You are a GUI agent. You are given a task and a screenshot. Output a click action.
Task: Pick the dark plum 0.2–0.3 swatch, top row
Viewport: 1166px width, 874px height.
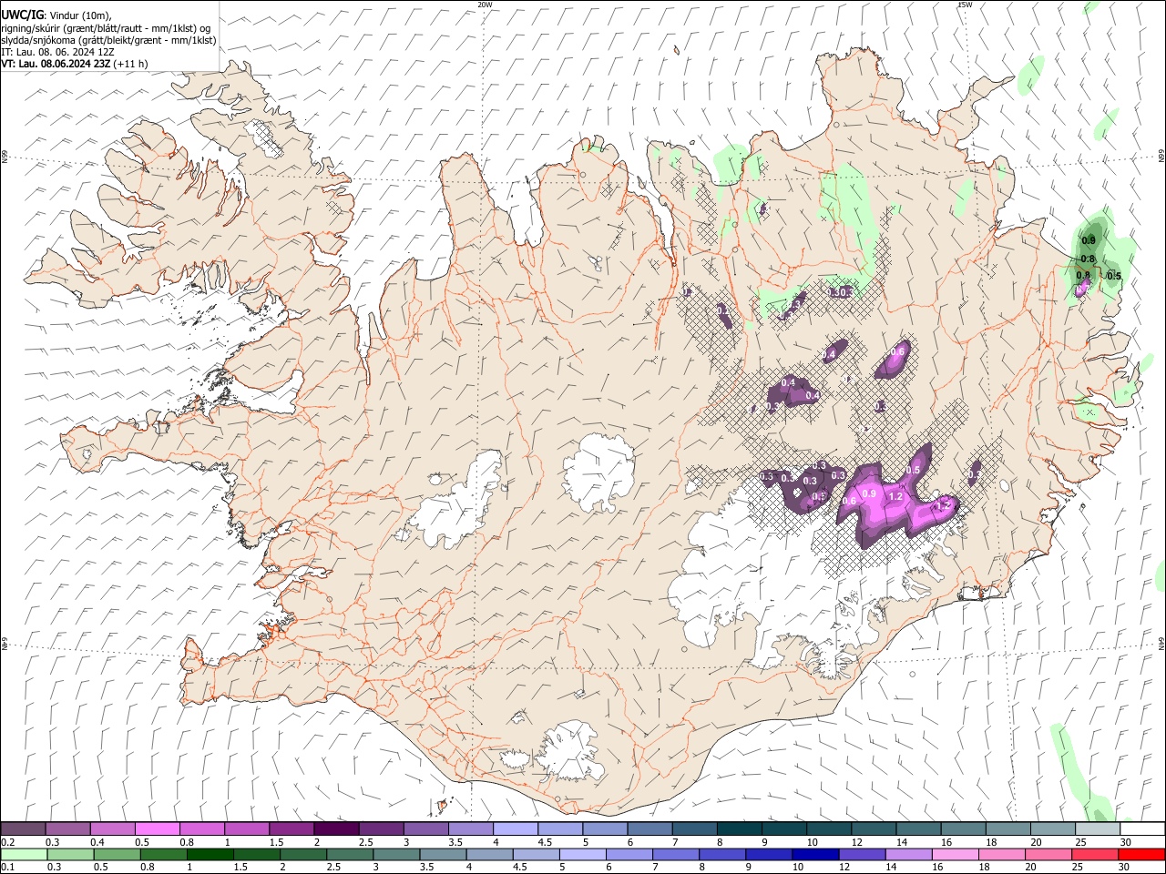pos(23,829)
